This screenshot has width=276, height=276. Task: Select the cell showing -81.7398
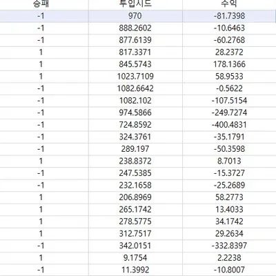click(229, 16)
